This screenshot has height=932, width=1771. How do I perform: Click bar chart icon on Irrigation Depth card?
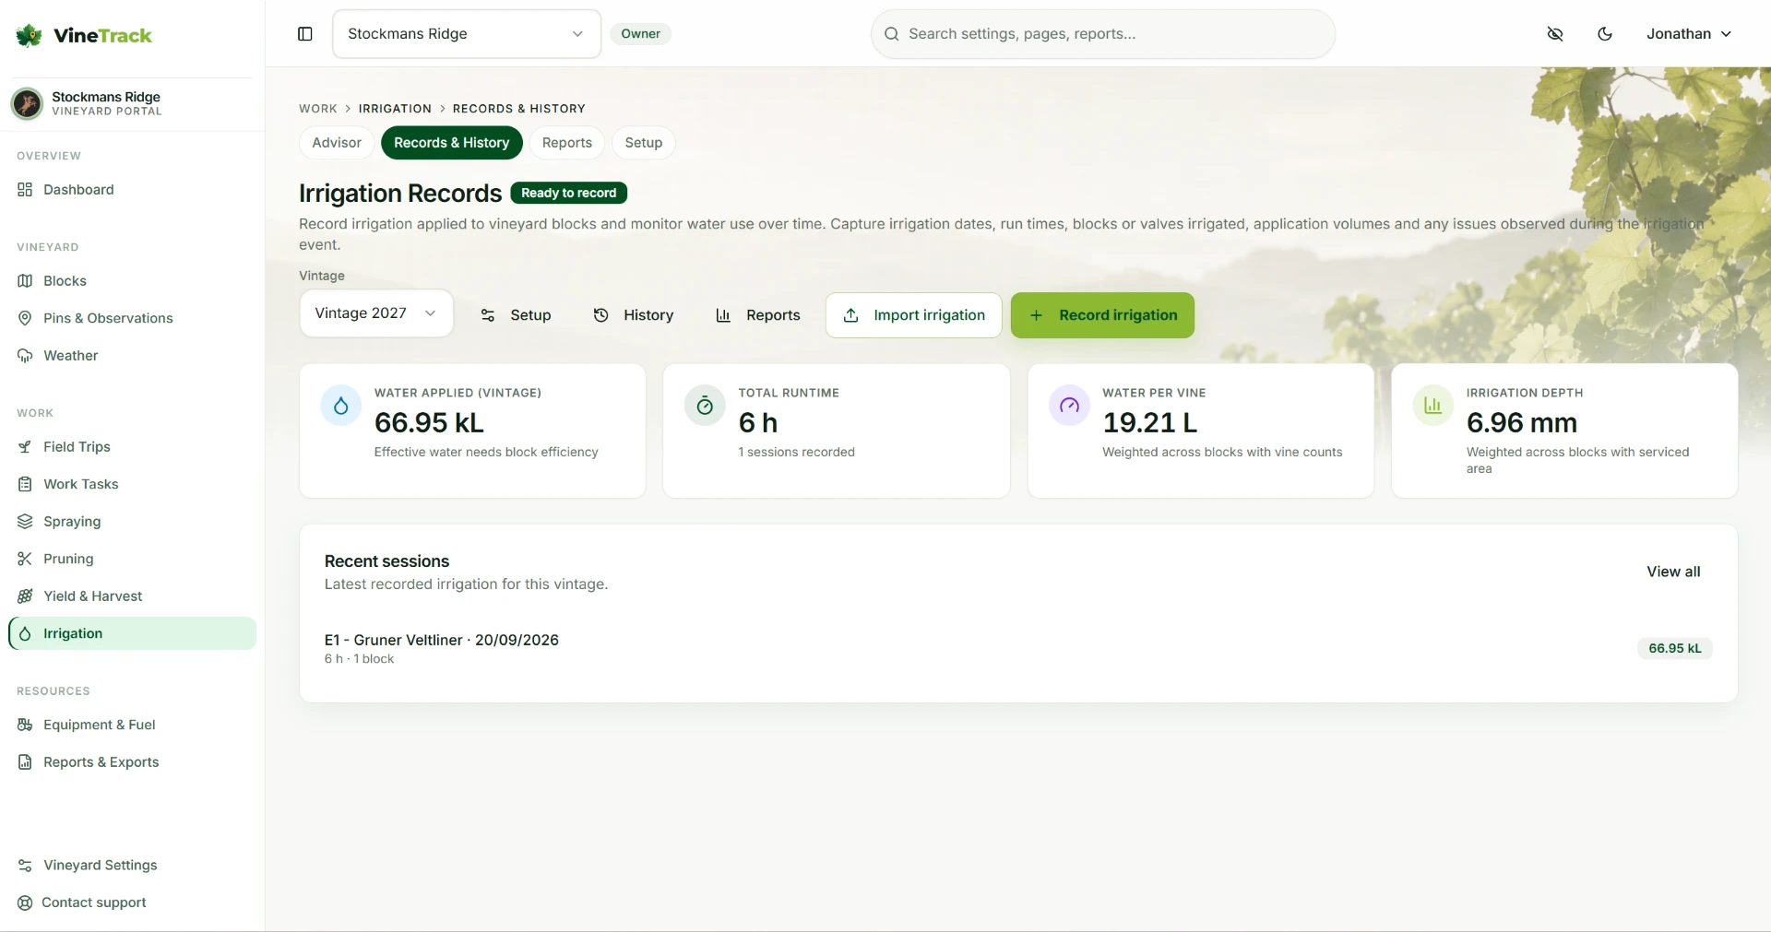click(x=1432, y=406)
